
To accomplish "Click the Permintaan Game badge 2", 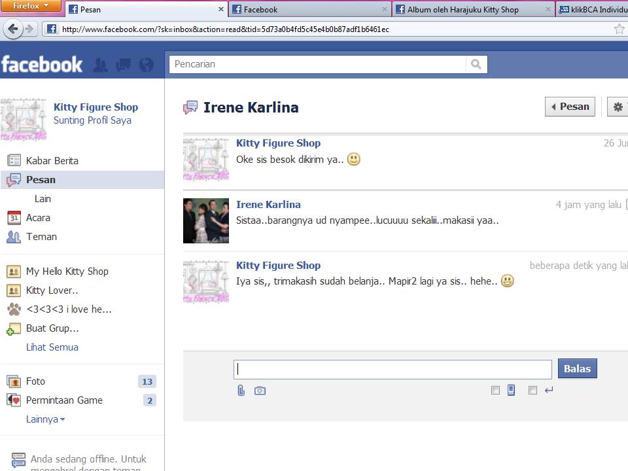I will (150, 400).
